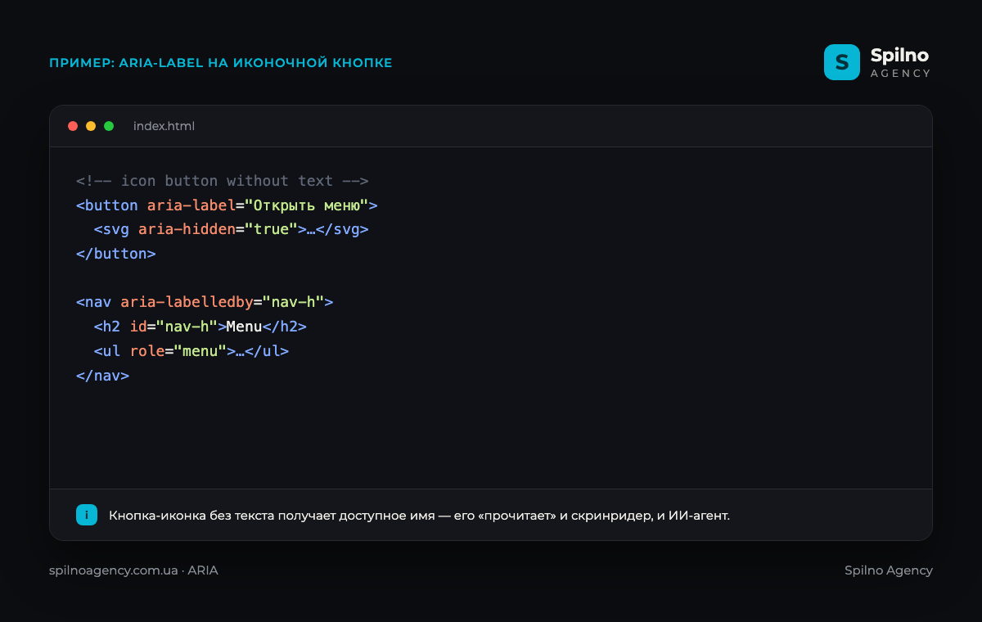The height and width of the screenshot is (622, 982).
Task: Click the note starting "Кнопка-иконка без текста"
Action: pyautogui.click(x=419, y=516)
